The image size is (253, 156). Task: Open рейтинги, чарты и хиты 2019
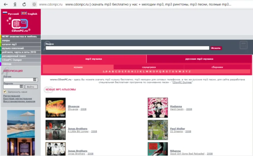[21, 52]
